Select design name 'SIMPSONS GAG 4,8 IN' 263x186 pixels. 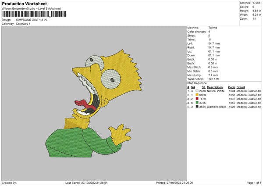pyautogui.click(x=32, y=20)
